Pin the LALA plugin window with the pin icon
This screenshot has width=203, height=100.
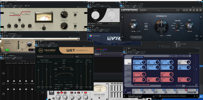(x=84, y=2)
